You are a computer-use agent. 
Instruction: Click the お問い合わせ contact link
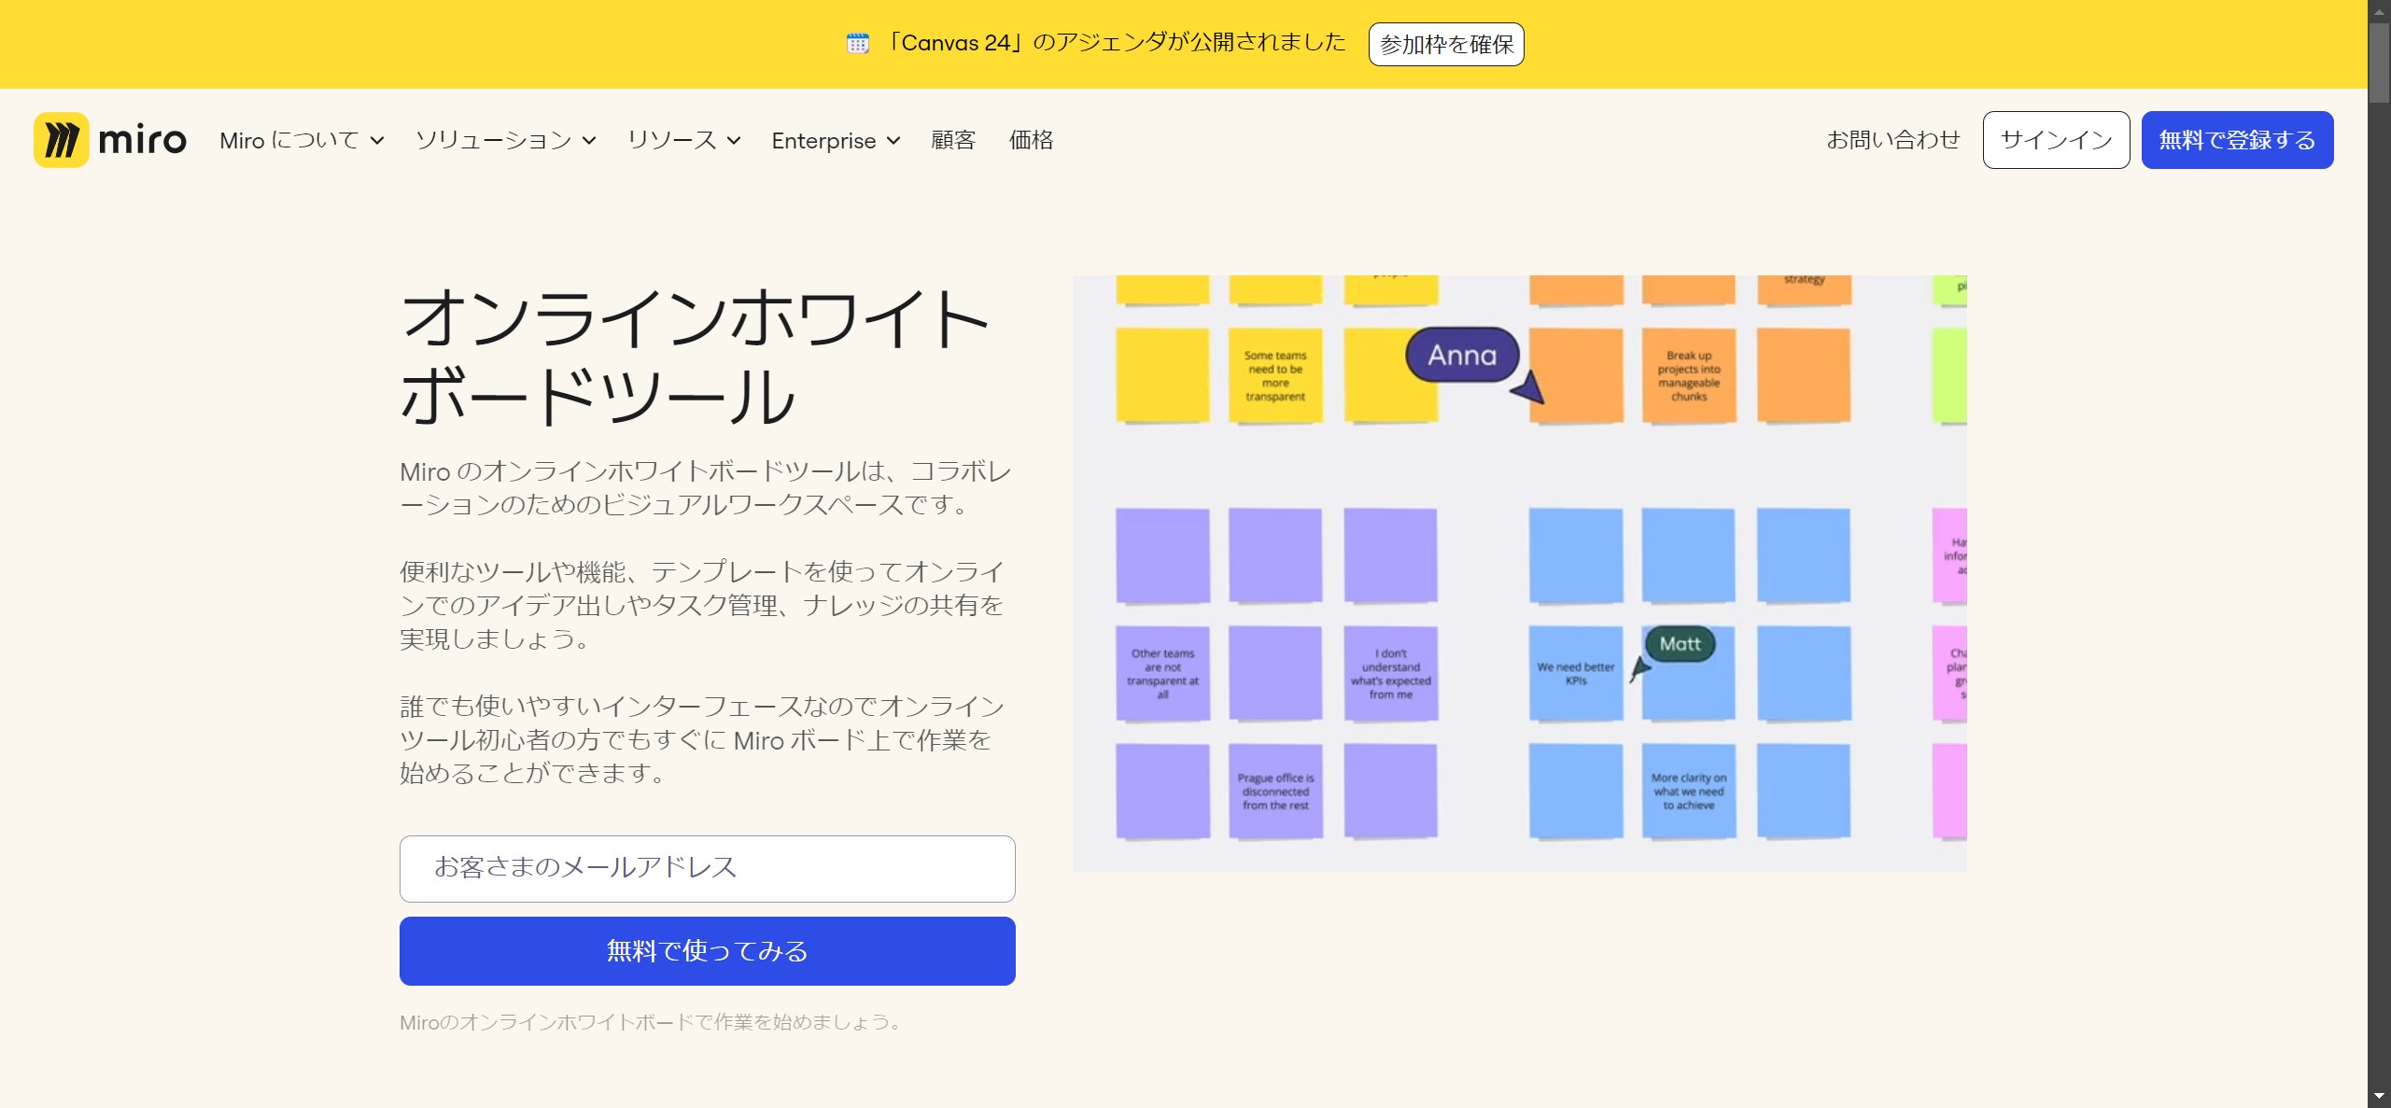click(1893, 140)
